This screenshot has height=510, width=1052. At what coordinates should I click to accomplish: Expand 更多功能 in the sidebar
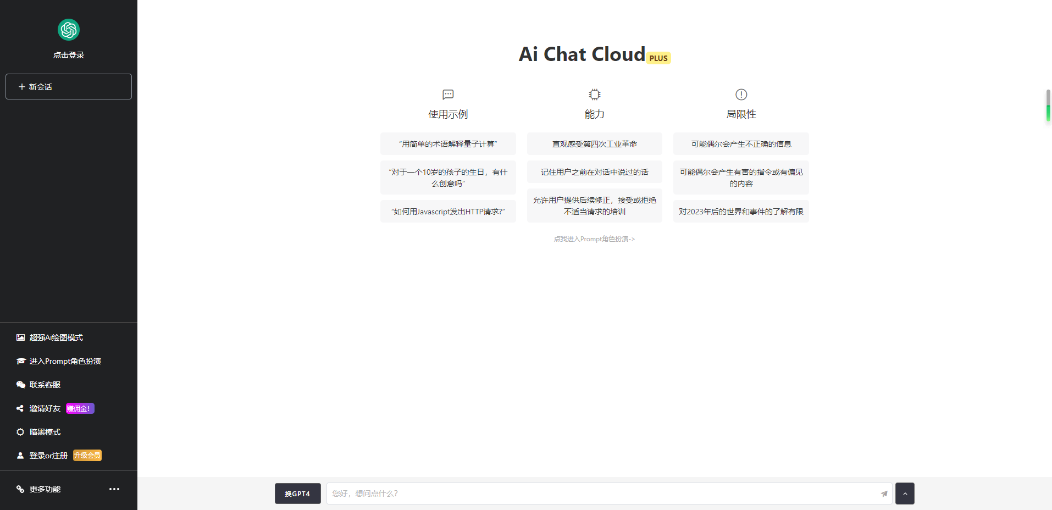click(x=45, y=489)
